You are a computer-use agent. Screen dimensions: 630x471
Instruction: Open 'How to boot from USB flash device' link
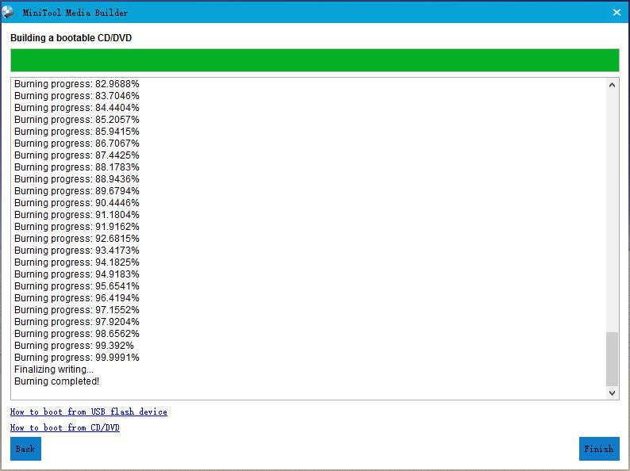88,412
